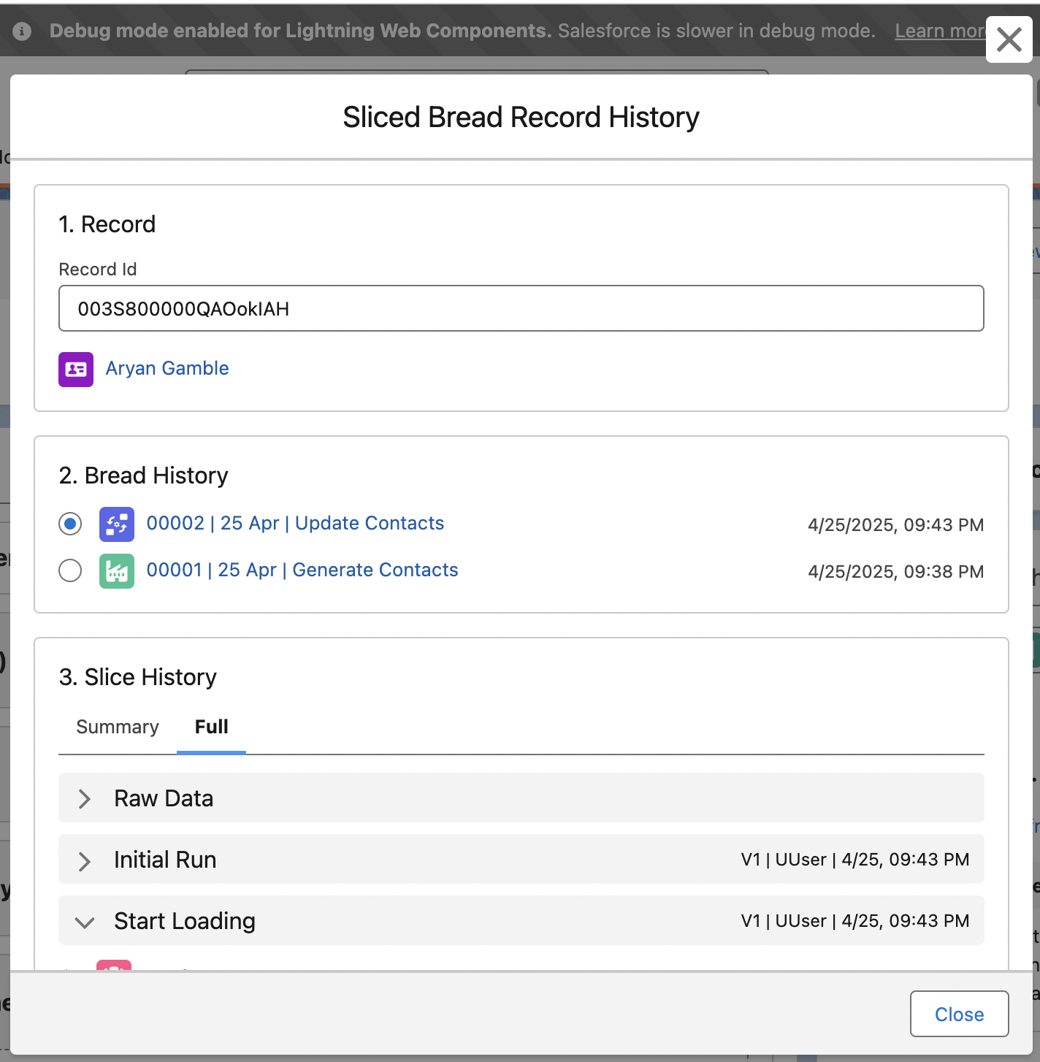Click the Close button
This screenshot has width=1040, height=1062.
pos(958,1014)
